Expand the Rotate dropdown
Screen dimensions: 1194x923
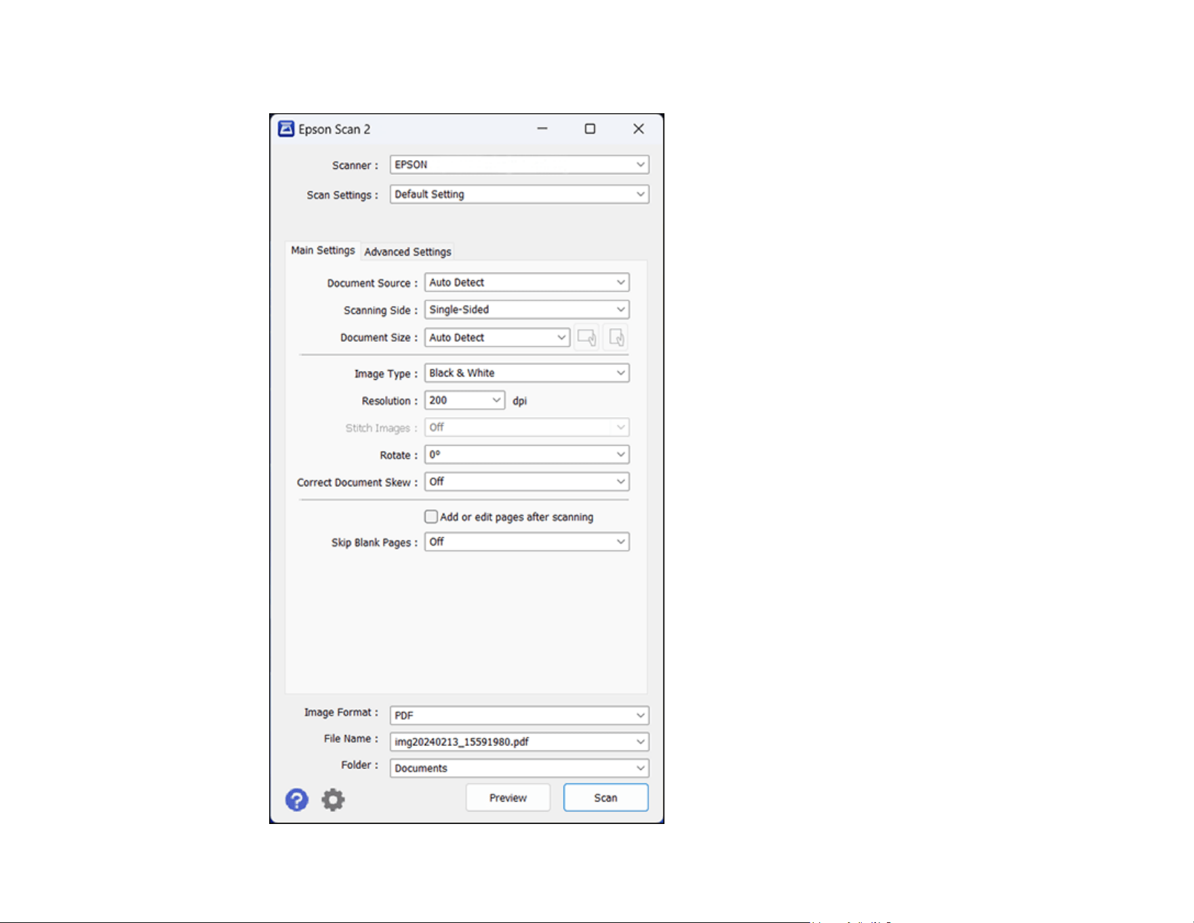[x=527, y=454]
